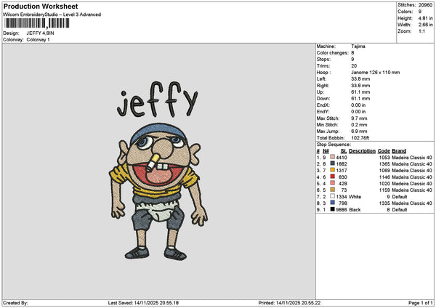
Task: Select the Max Stitch value '9.7 mm'
Action: [x=359, y=118]
